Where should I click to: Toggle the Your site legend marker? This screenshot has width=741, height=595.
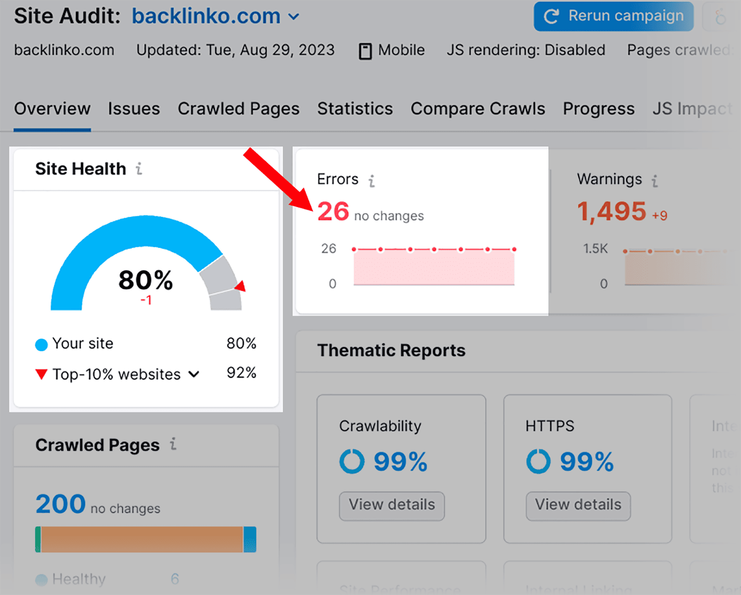click(41, 344)
